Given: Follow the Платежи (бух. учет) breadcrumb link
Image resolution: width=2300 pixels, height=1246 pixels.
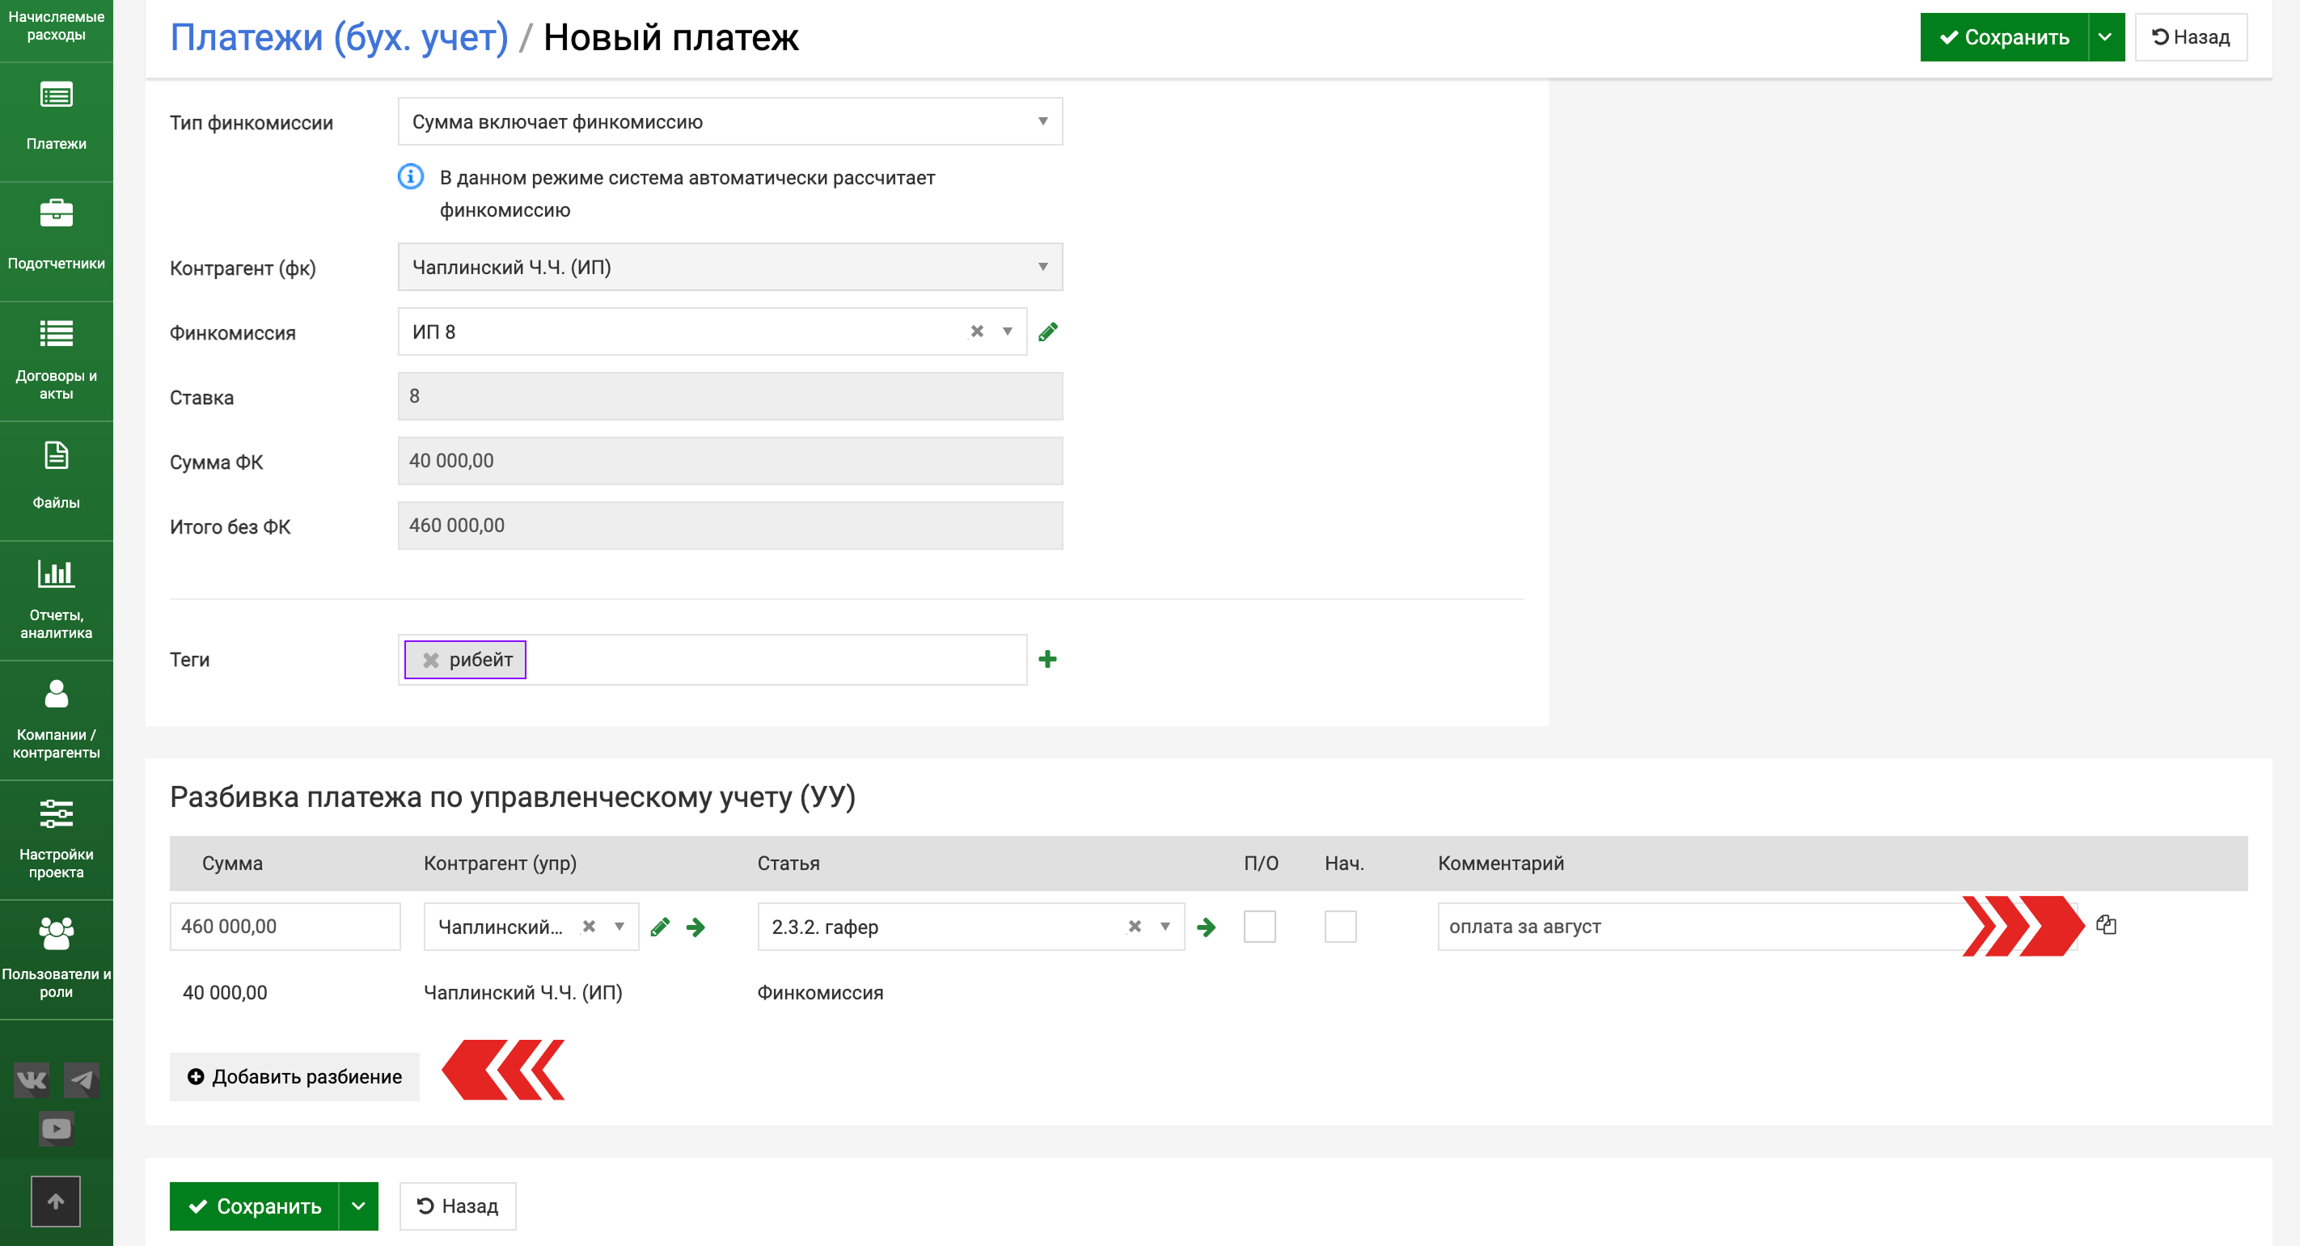Looking at the screenshot, I should coord(338,37).
